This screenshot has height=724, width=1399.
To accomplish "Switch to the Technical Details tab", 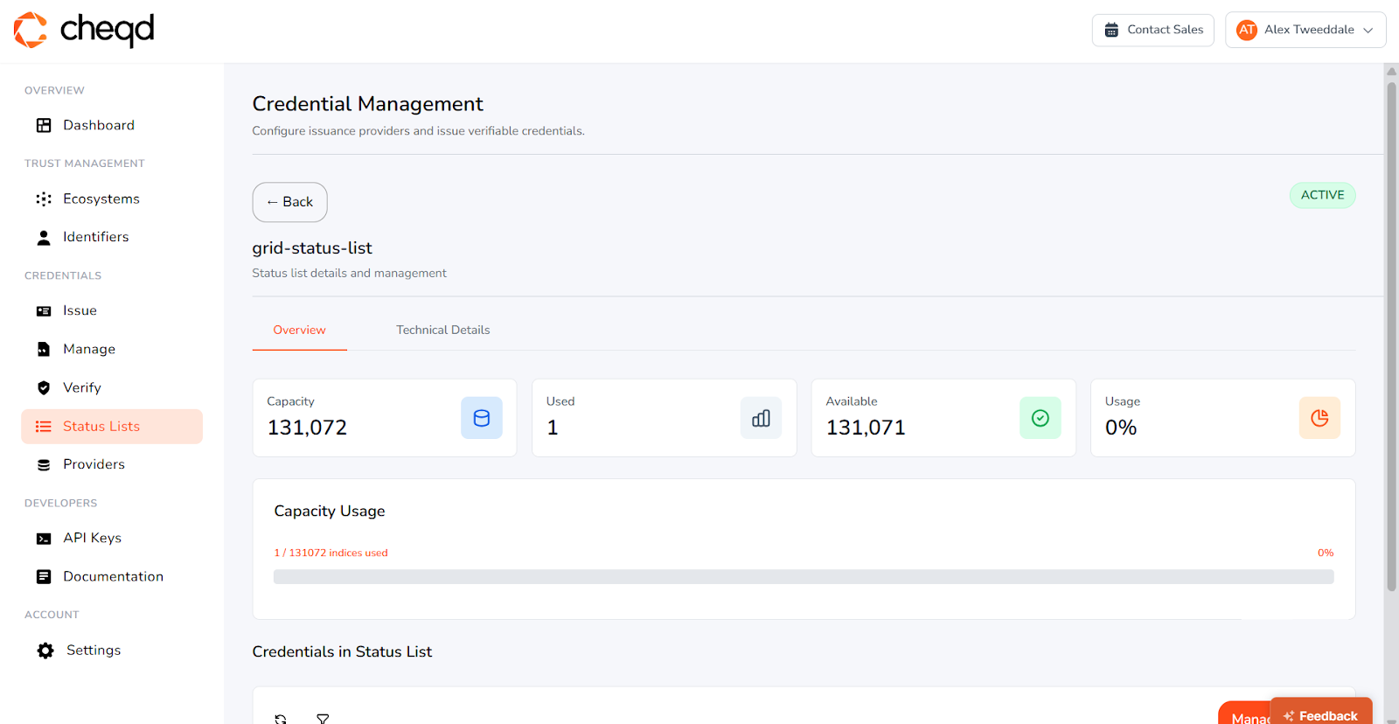I will [x=442, y=330].
